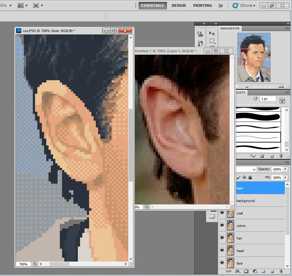Hide the head layer
Image resolution: width=292 pixels, height=276 pixels.
point(222,250)
